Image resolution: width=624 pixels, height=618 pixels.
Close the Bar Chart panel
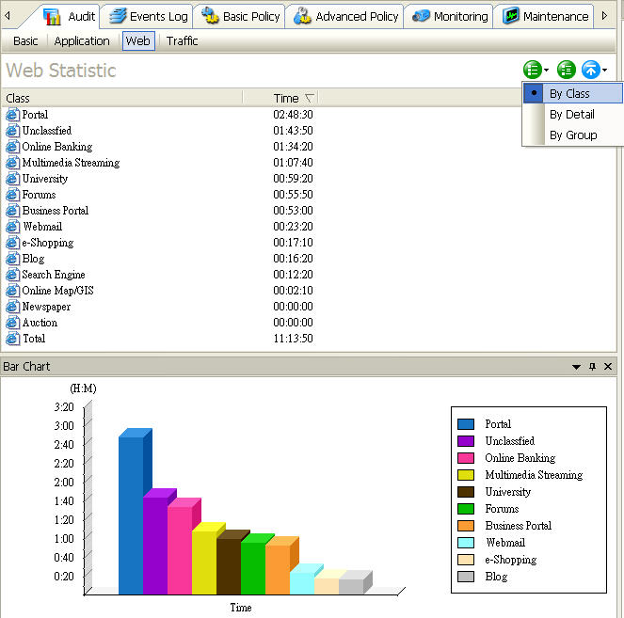coord(608,366)
